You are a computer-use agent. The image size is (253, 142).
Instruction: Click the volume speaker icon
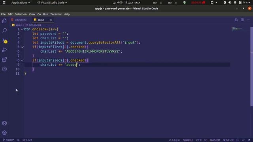click(x=230, y=3)
